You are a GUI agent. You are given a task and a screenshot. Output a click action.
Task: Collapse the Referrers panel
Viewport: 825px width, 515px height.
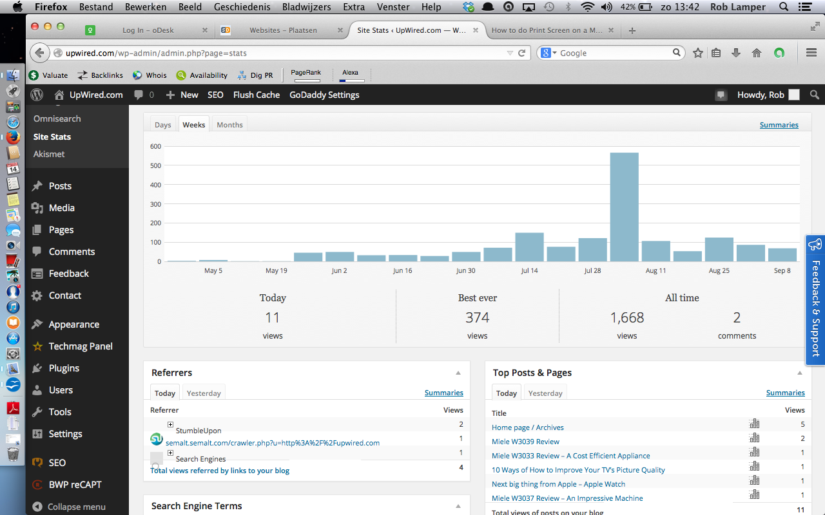[458, 373]
